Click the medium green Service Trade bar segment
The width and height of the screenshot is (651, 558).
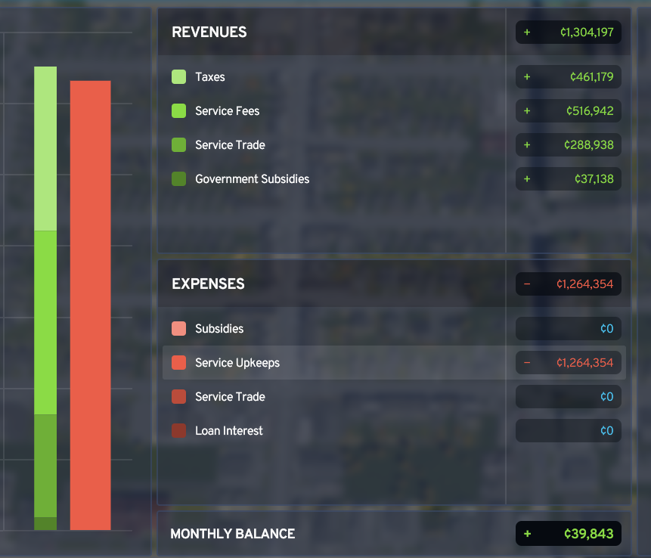point(45,466)
